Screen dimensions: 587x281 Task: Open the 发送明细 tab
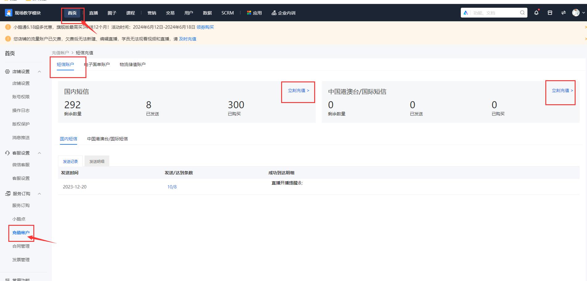tap(97, 161)
